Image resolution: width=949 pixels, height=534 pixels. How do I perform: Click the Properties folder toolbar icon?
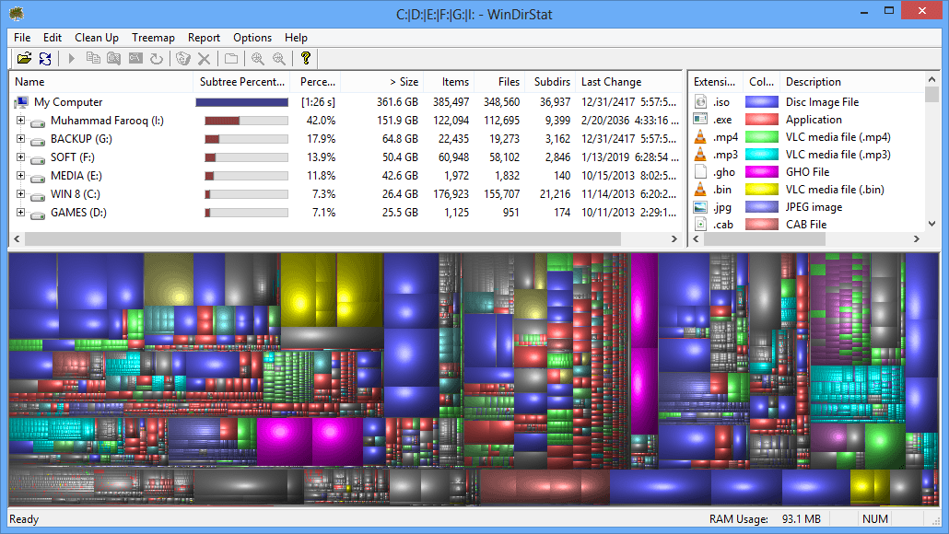coord(231,59)
